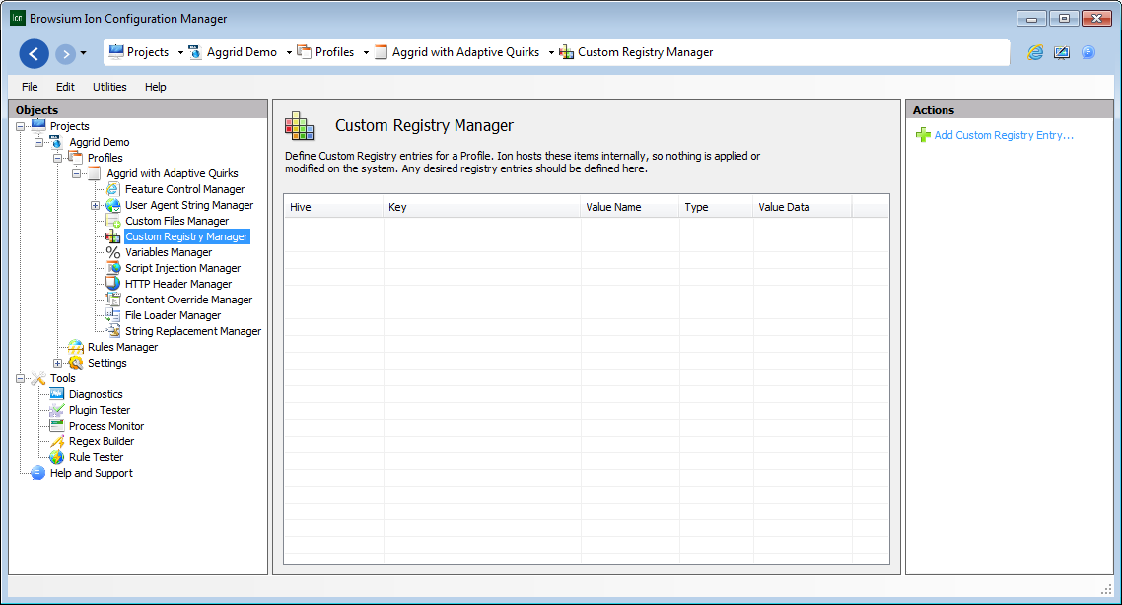
Task: Click Projects in the breadcrumb bar
Action: point(148,52)
